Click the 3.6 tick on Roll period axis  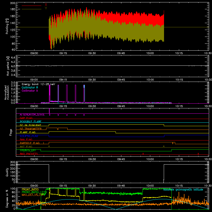pos(13,75)
